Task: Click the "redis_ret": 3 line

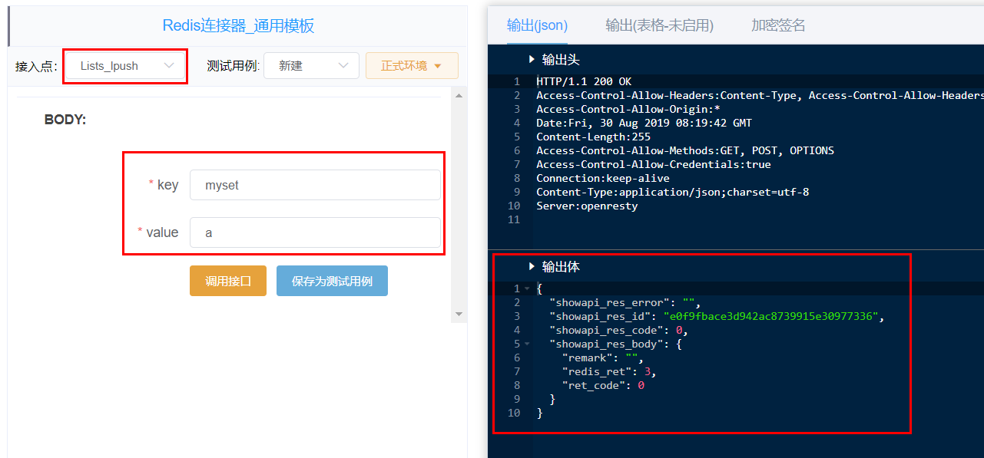Action: (x=609, y=372)
